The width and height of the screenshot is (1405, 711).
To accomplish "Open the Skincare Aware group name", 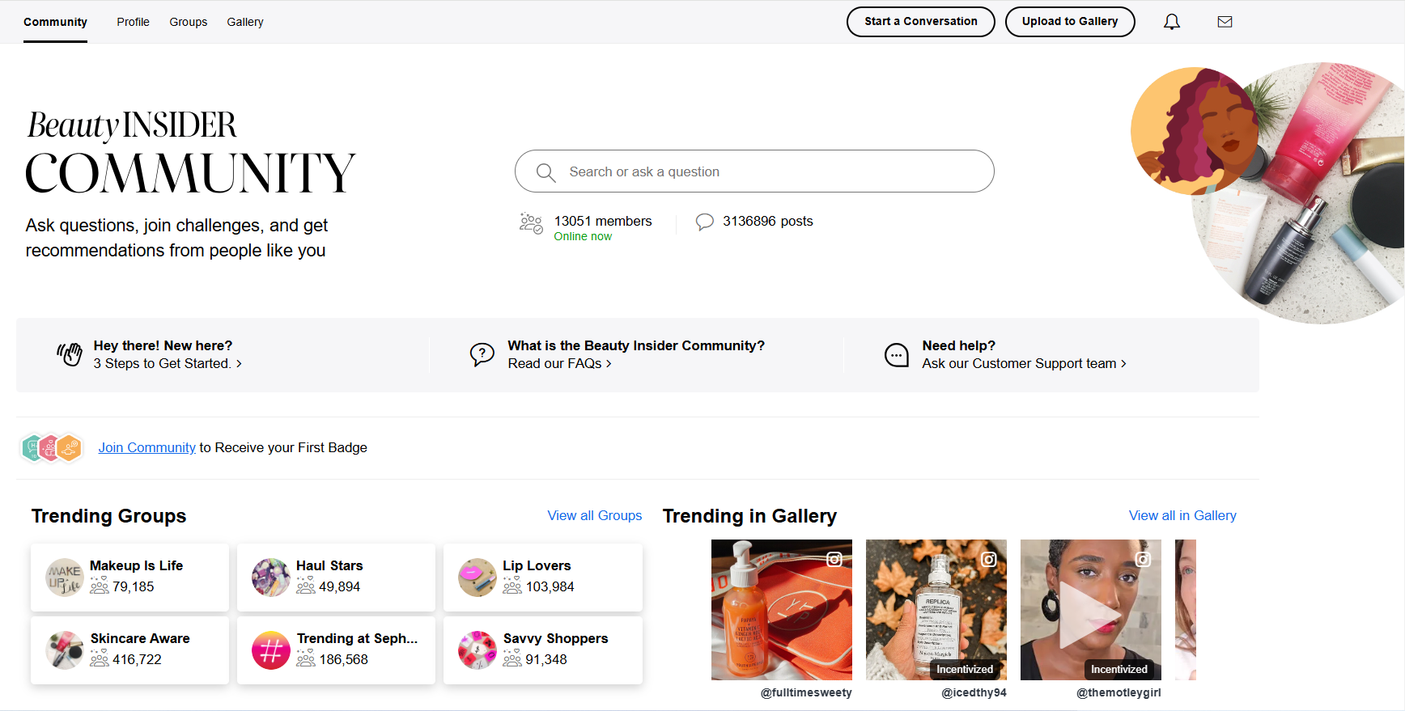I will [140, 638].
